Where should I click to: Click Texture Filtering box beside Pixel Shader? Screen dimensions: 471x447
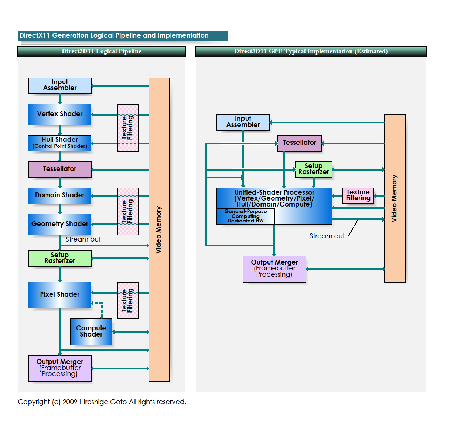point(128,300)
